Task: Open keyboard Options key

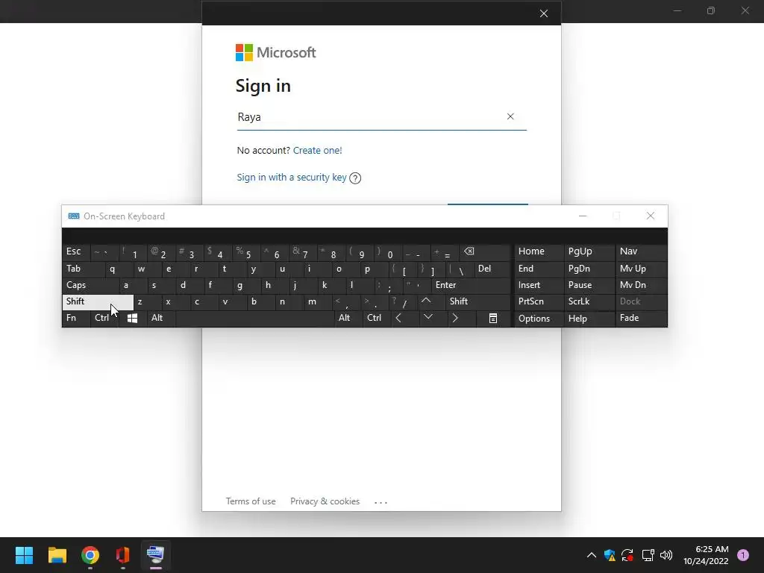Action: (x=539, y=319)
